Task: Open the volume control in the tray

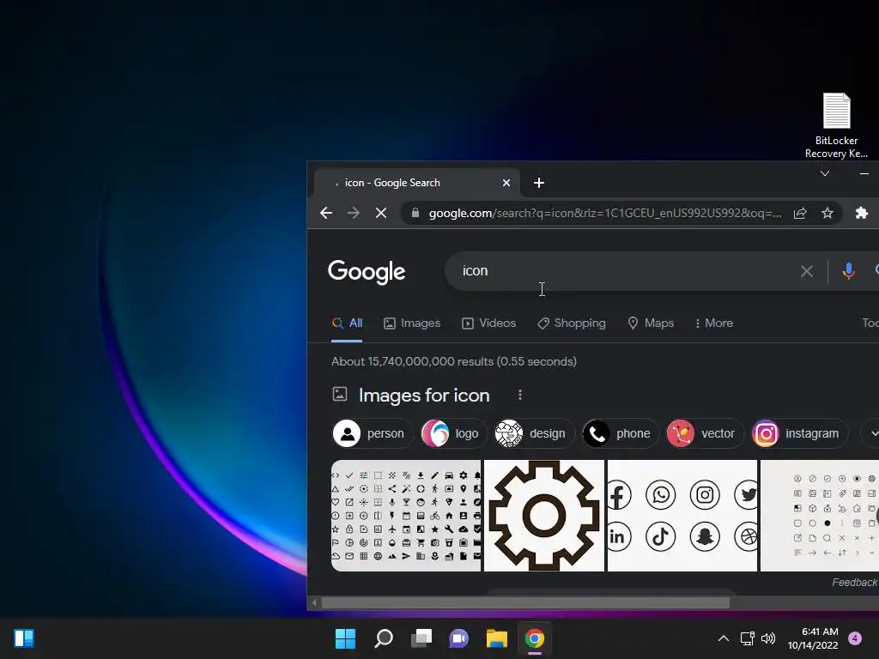Action: click(768, 638)
